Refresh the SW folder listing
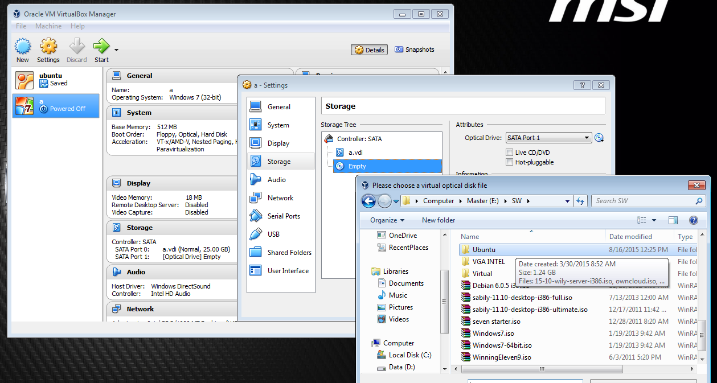Viewport: 717px width, 383px height. [x=580, y=201]
